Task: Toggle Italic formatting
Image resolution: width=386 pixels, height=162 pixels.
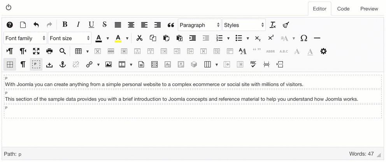Action: tap(78, 25)
